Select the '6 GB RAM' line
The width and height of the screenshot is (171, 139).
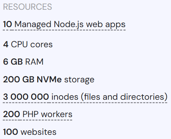pyautogui.click(x=23, y=62)
